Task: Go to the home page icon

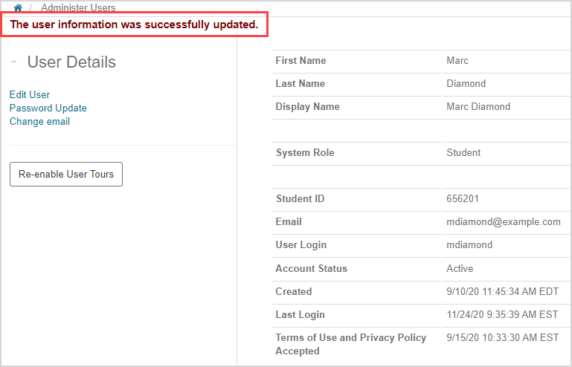Action: click(18, 8)
